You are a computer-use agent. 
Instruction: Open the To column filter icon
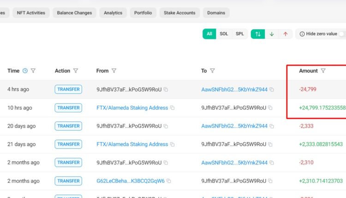213,71
